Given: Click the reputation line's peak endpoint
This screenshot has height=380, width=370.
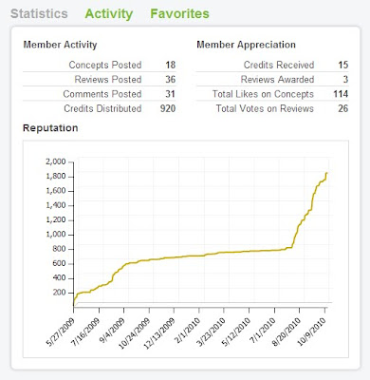Looking at the screenshot, I should point(326,173).
